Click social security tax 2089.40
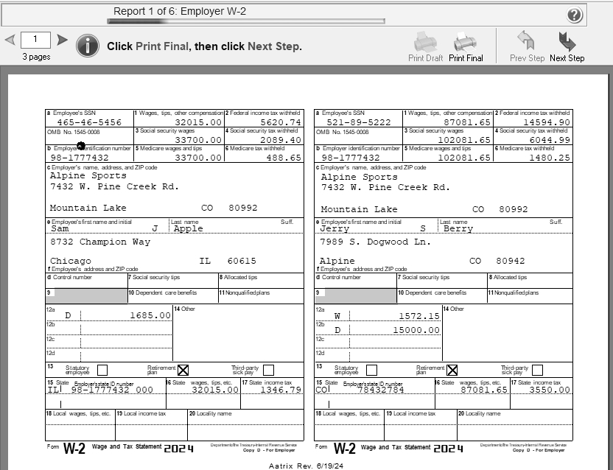Viewport: 613px width, 470px height. point(281,140)
